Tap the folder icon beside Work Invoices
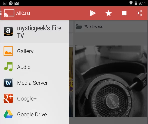Screen dimensions: 148x124 (x=79, y=26)
